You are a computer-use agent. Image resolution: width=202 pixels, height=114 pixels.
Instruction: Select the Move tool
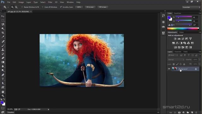click(x=3, y=16)
